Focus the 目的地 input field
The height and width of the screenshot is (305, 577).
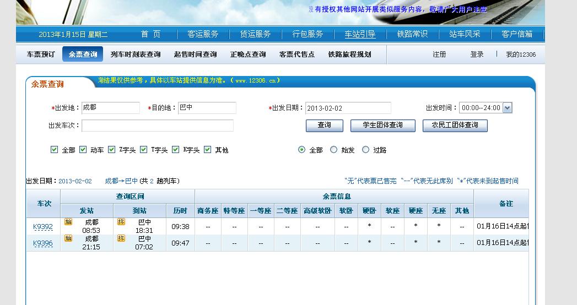click(x=207, y=108)
